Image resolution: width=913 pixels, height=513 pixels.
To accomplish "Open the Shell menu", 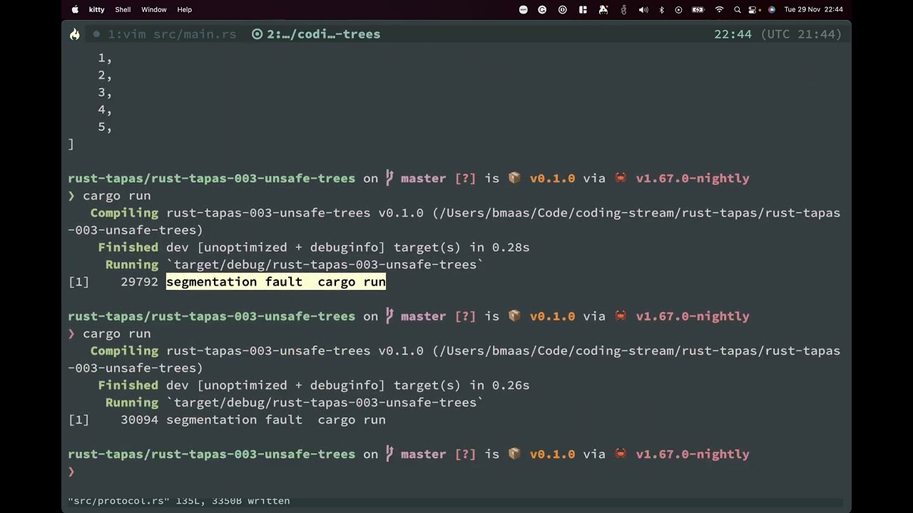I will click(x=123, y=9).
